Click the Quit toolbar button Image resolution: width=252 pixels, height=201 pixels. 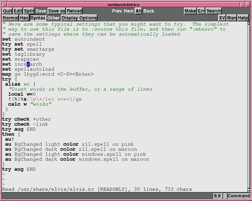[8, 11]
